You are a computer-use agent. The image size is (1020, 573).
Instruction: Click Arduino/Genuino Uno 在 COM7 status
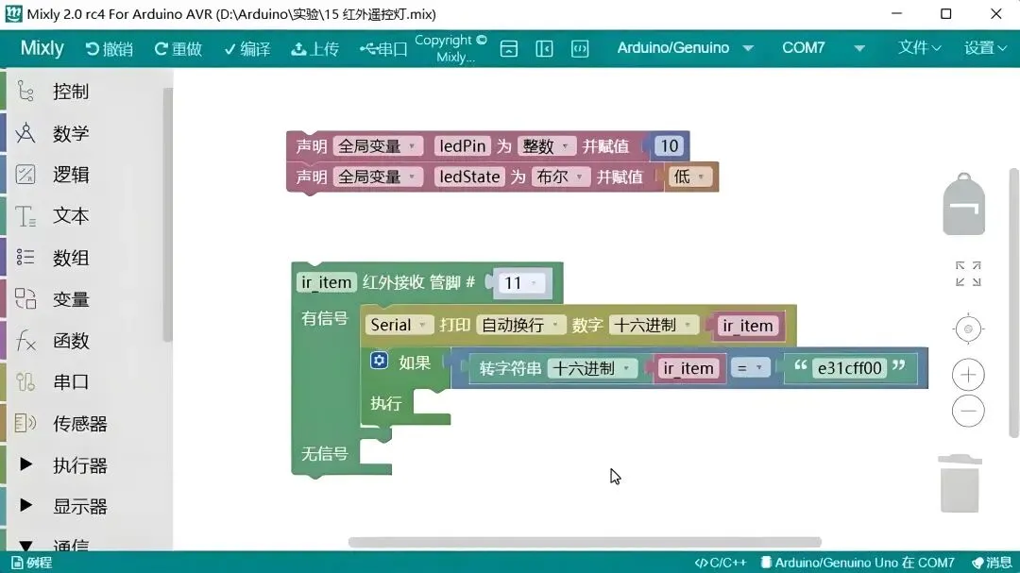pyautogui.click(x=858, y=563)
